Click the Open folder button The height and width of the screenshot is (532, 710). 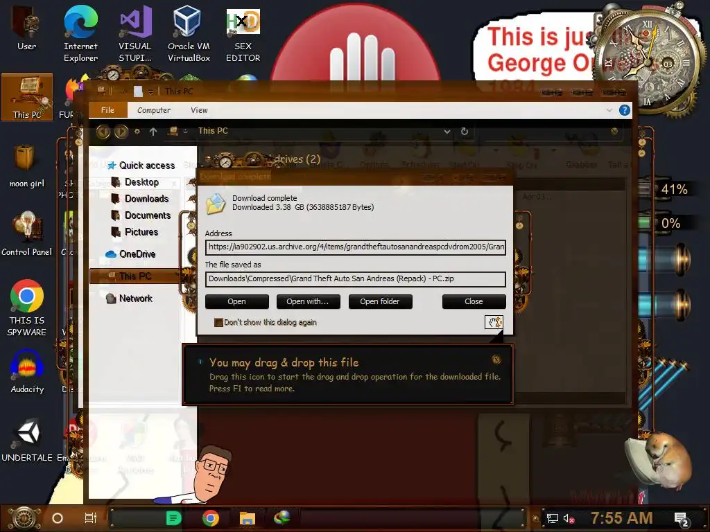point(380,302)
